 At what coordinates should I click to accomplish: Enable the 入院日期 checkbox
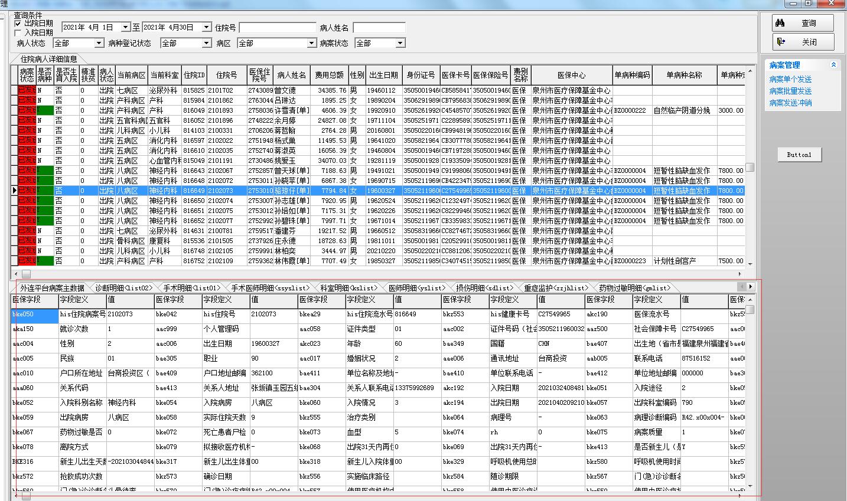[18, 33]
